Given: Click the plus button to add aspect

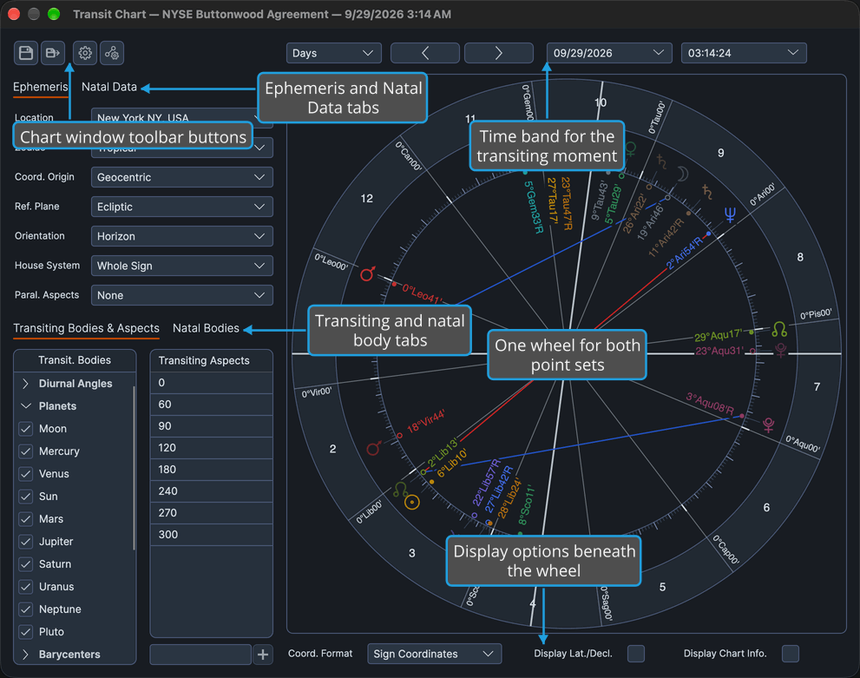Looking at the screenshot, I should click(263, 655).
